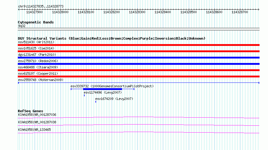Image resolution: width=268 pixels, height=150 pixels.
Task: Click the blue bar under dgv1231n67
Action: click(x=139, y=58)
